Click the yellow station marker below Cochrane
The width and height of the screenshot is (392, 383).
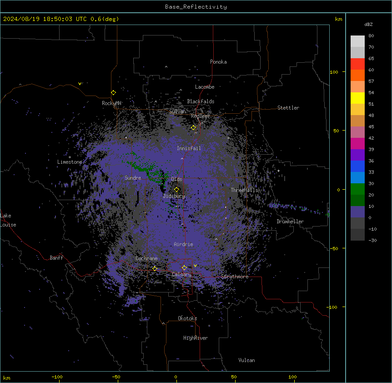[x=155, y=268]
